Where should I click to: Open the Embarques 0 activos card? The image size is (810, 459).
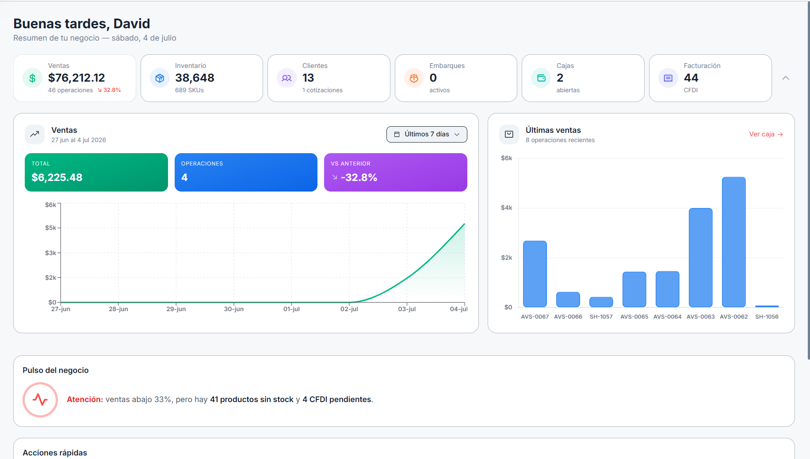[x=456, y=78]
